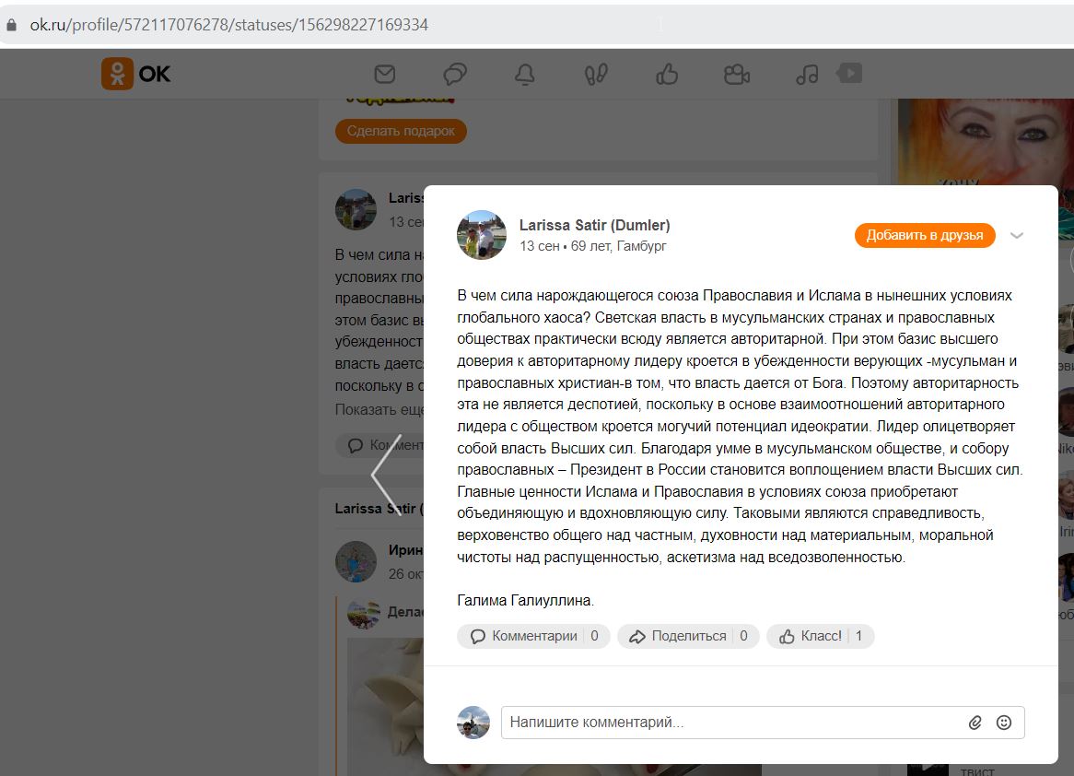Click Сделать подарок button

[401, 131]
